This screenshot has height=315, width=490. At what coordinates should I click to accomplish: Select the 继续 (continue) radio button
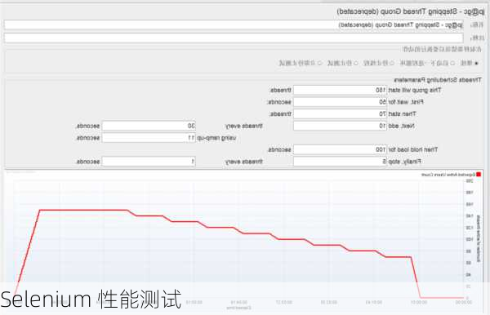point(476,64)
